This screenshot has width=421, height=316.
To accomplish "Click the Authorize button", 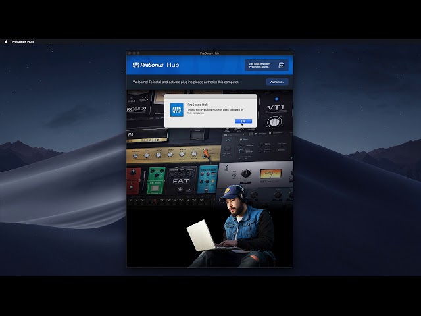I will tap(277, 82).
